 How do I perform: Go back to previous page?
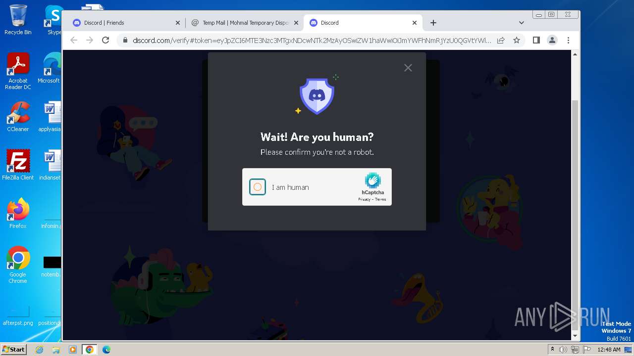(x=74, y=40)
